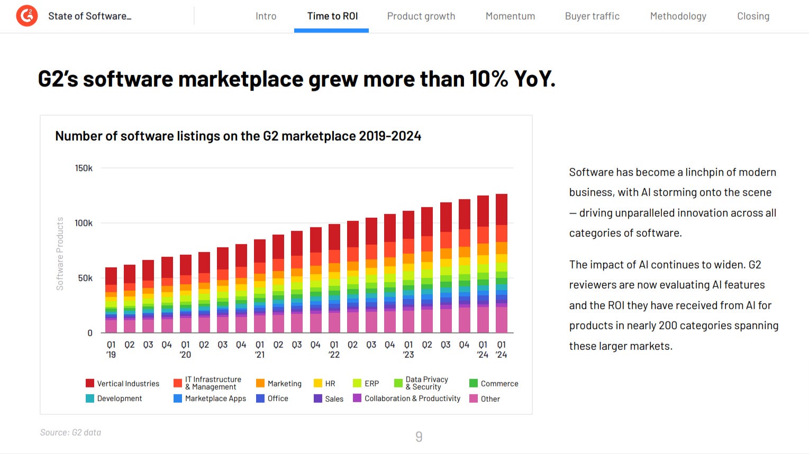The image size is (809, 454).
Task: Click the Other legend swatch
Action: pyautogui.click(x=474, y=398)
